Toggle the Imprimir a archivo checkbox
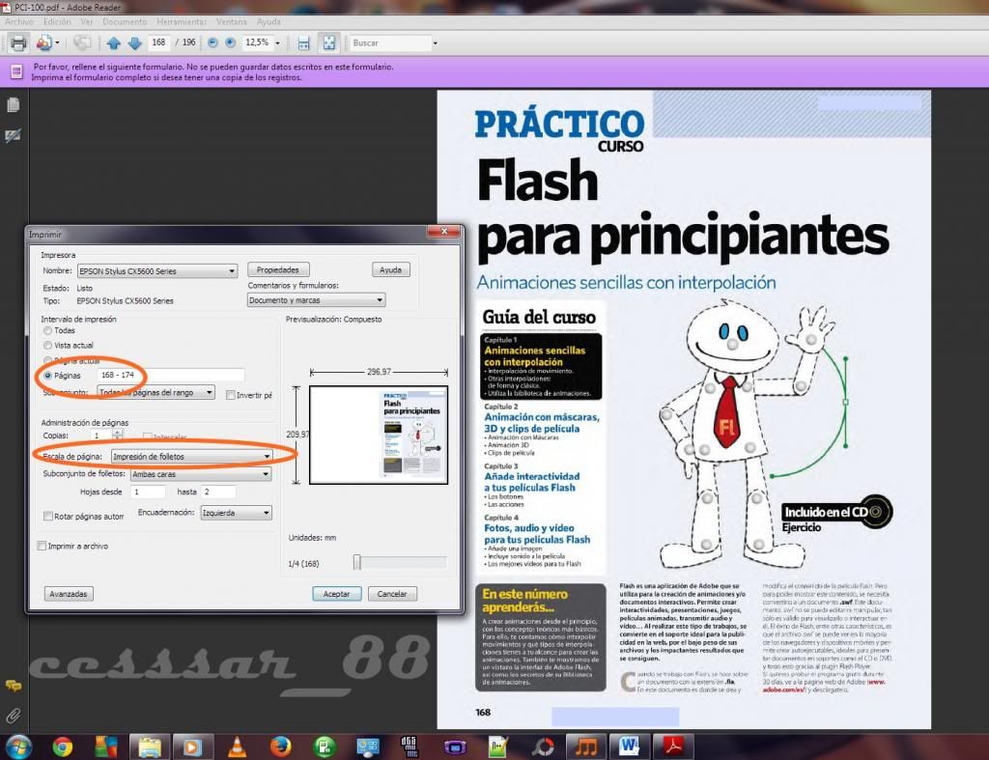 pyautogui.click(x=42, y=547)
